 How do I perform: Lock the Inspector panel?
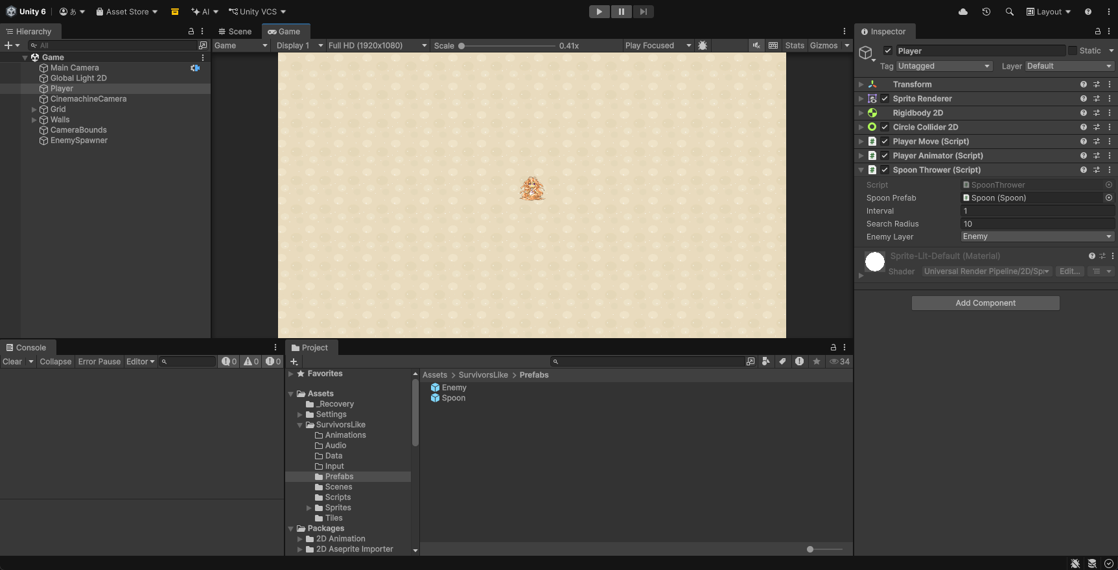click(x=1097, y=31)
